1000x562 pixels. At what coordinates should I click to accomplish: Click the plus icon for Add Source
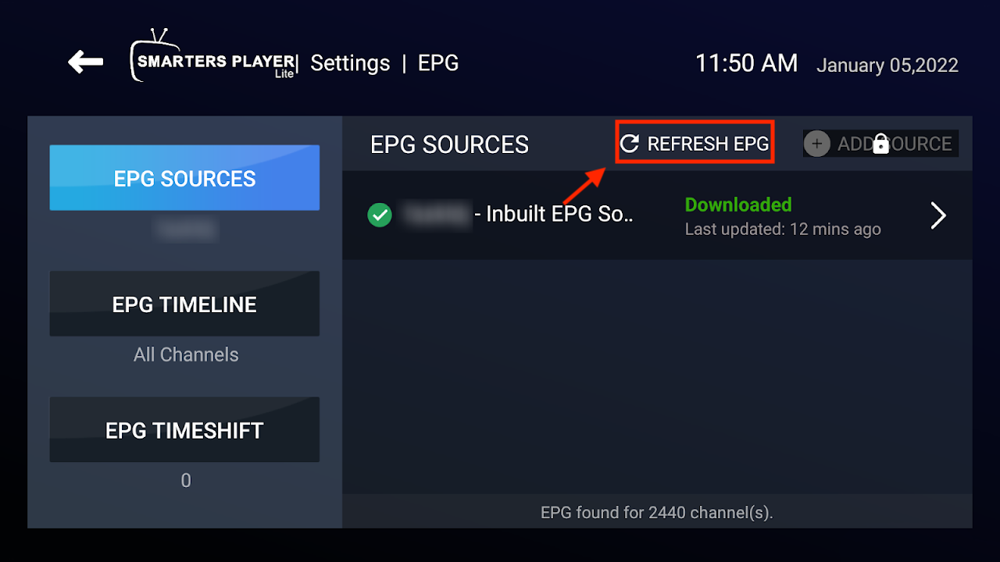coord(816,144)
